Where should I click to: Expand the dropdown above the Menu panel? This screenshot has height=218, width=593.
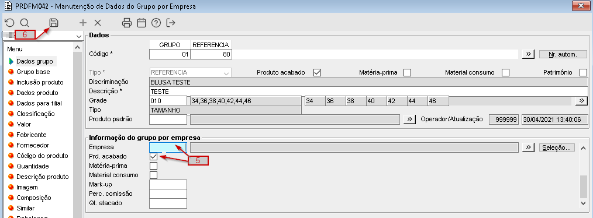pyautogui.click(x=79, y=36)
